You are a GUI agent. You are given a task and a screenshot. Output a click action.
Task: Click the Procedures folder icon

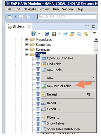coord(32,39)
